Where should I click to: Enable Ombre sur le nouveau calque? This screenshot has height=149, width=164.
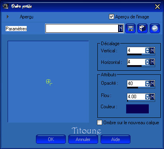[100, 123]
